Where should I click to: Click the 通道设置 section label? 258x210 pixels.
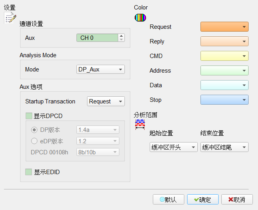click(31, 24)
